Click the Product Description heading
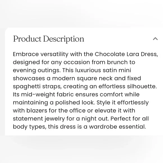Image resolution: width=163 pixels, height=163 pixels. (x=49, y=39)
